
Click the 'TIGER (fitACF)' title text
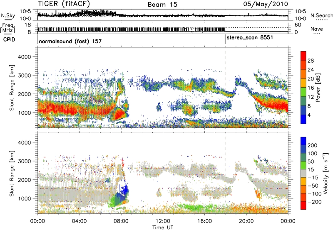click(x=64, y=4)
